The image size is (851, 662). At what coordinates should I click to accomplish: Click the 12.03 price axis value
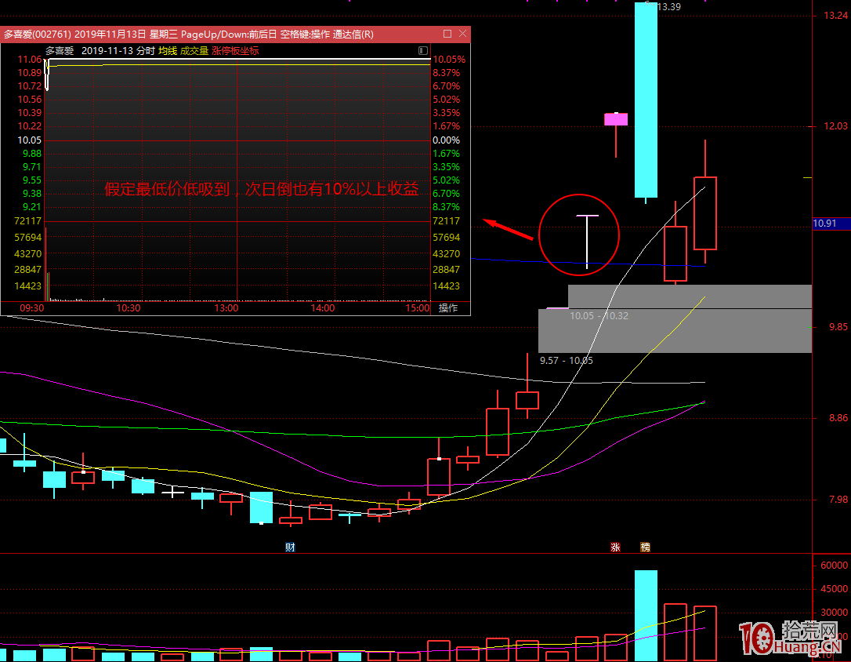pos(835,126)
